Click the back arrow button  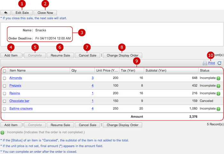click(5, 13)
